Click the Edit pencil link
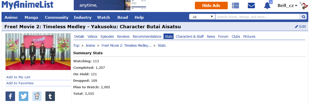The width and height of the screenshot is (309, 103). click(300, 26)
